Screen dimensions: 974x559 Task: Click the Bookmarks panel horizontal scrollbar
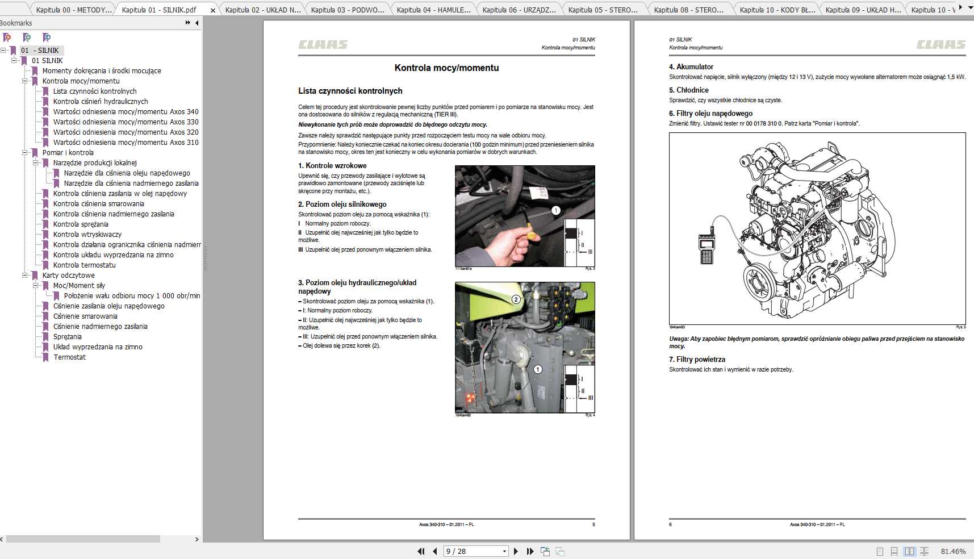click(x=83, y=539)
